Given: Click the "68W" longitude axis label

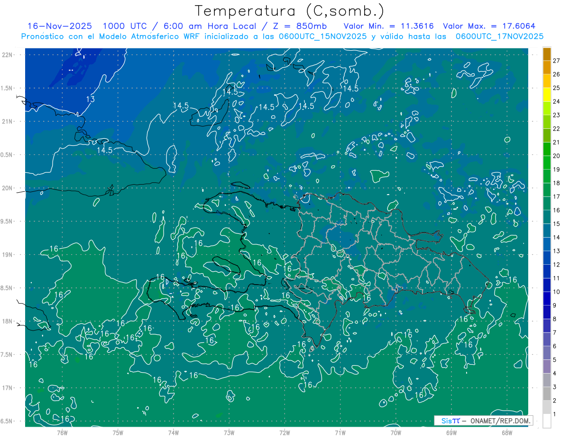Looking at the screenshot, I should [x=507, y=433].
